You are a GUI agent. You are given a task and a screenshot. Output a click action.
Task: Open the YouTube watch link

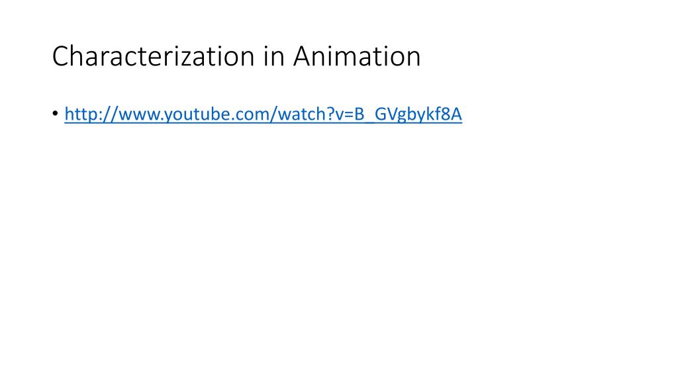(x=263, y=114)
